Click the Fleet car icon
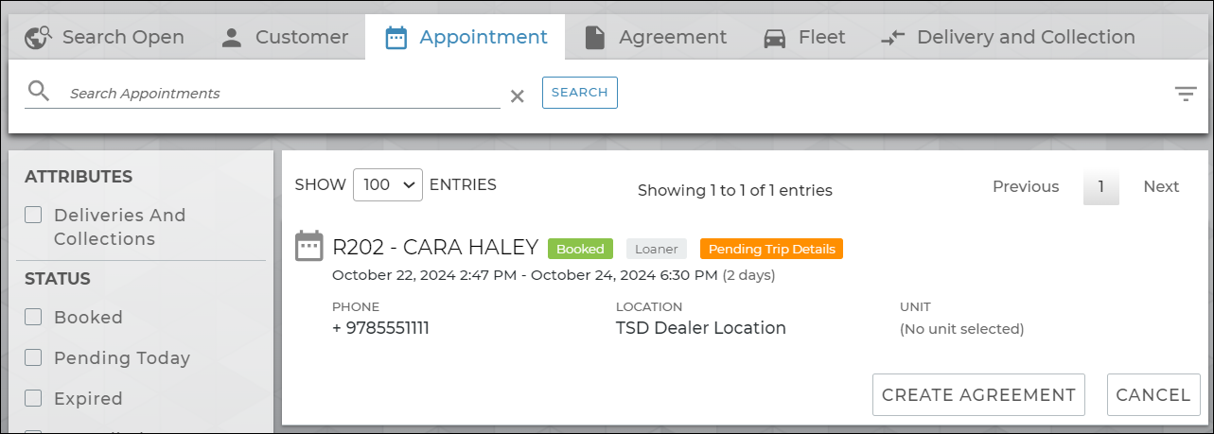1214x434 pixels. tap(775, 38)
